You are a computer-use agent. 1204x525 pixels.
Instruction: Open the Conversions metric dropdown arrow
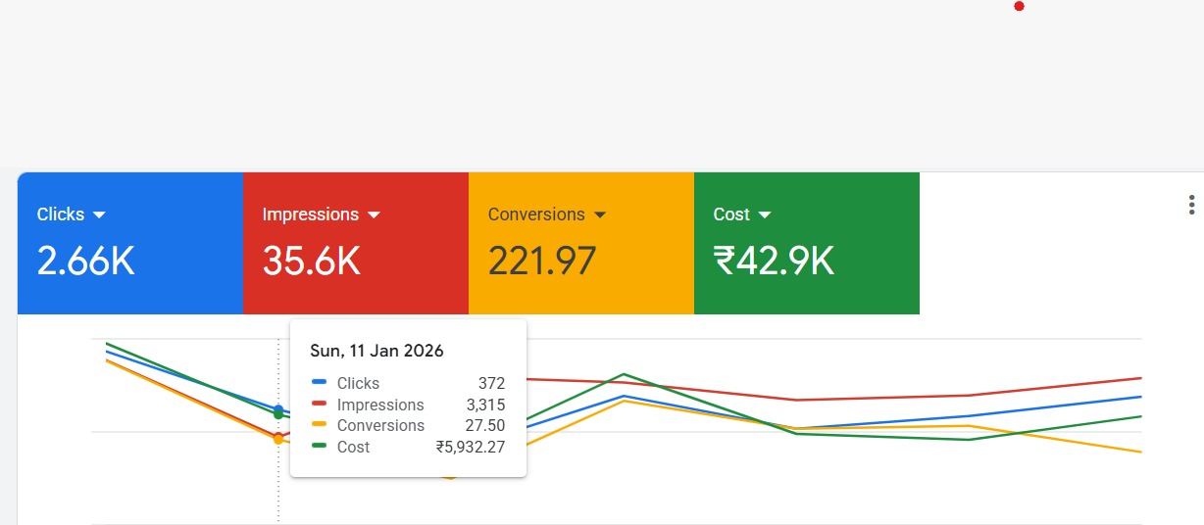click(600, 215)
